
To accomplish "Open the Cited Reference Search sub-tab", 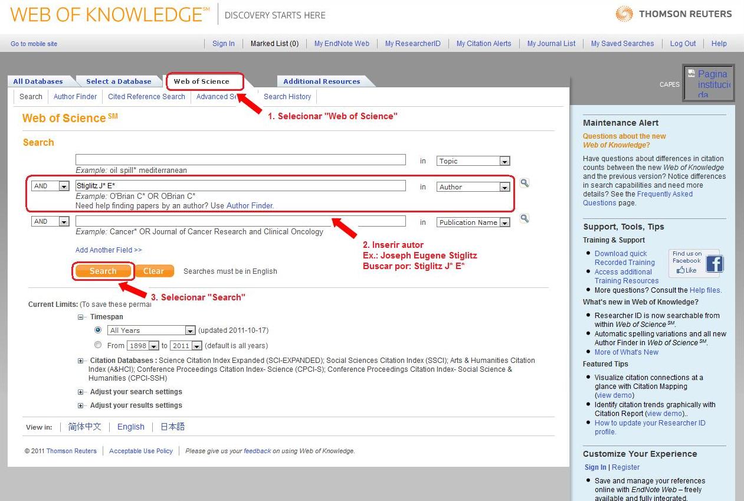I will click(146, 97).
